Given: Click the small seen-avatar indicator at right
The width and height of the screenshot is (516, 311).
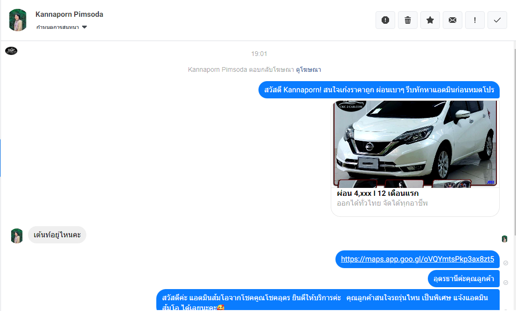Looking at the screenshot, I should coord(504,239).
